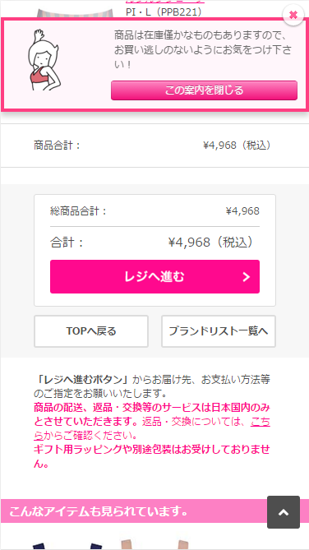Viewport: 309px width, 550px height.
Task: Click the 合計 ¥4,968（税込） total
Action: click(154, 243)
